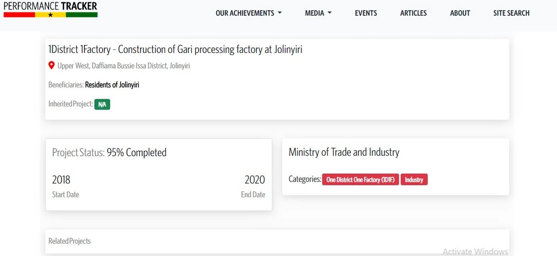Click the Gari processing factory project title
The image size is (557, 256).
(x=175, y=49)
